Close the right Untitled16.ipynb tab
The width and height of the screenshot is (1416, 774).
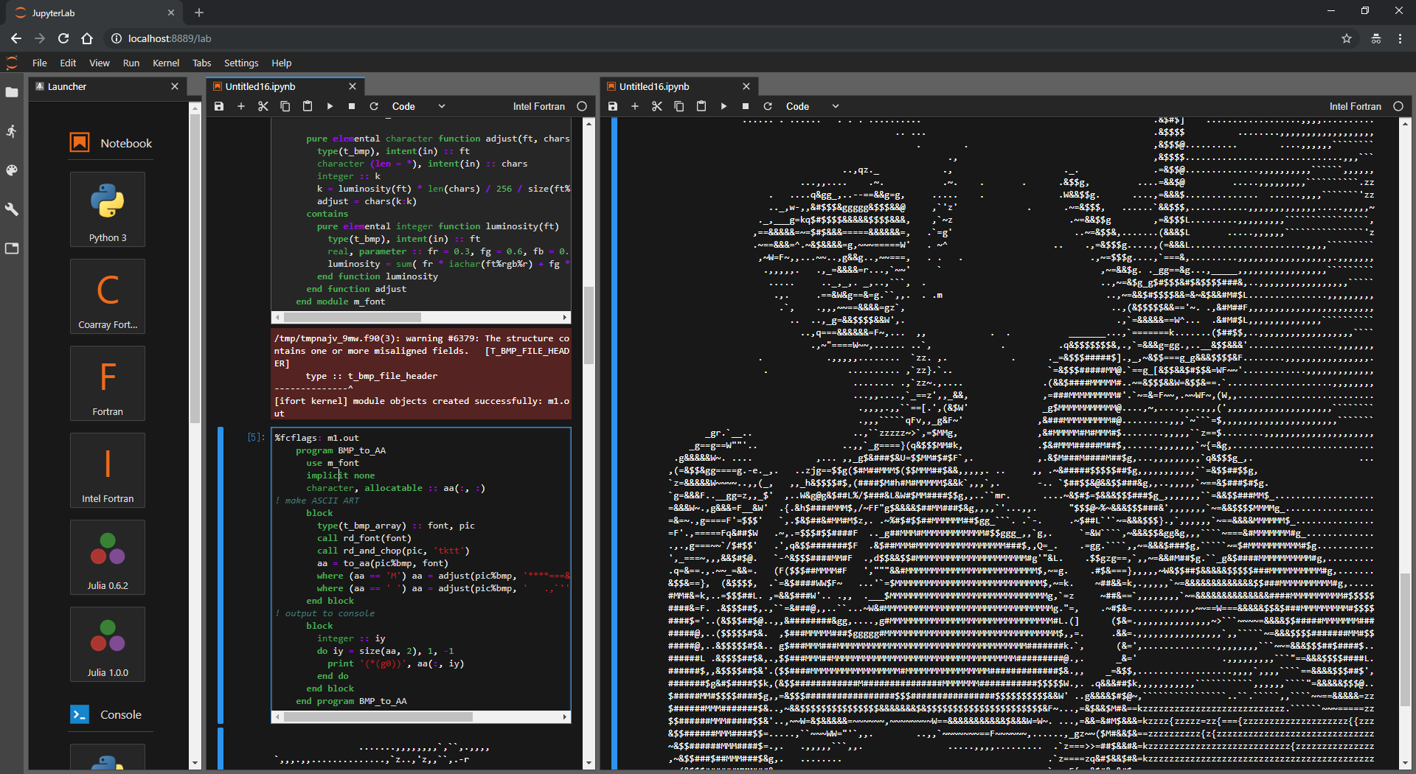(746, 86)
